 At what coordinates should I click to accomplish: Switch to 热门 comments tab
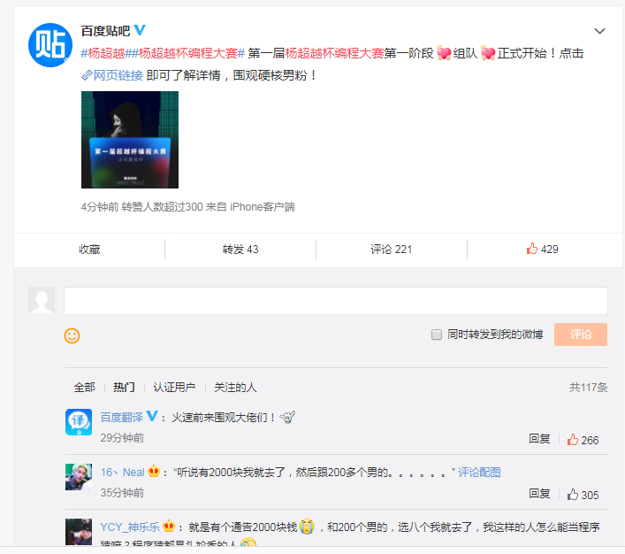click(124, 387)
